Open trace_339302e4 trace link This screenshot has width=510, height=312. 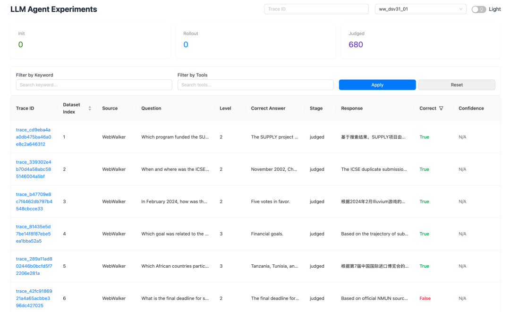[x=34, y=169]
